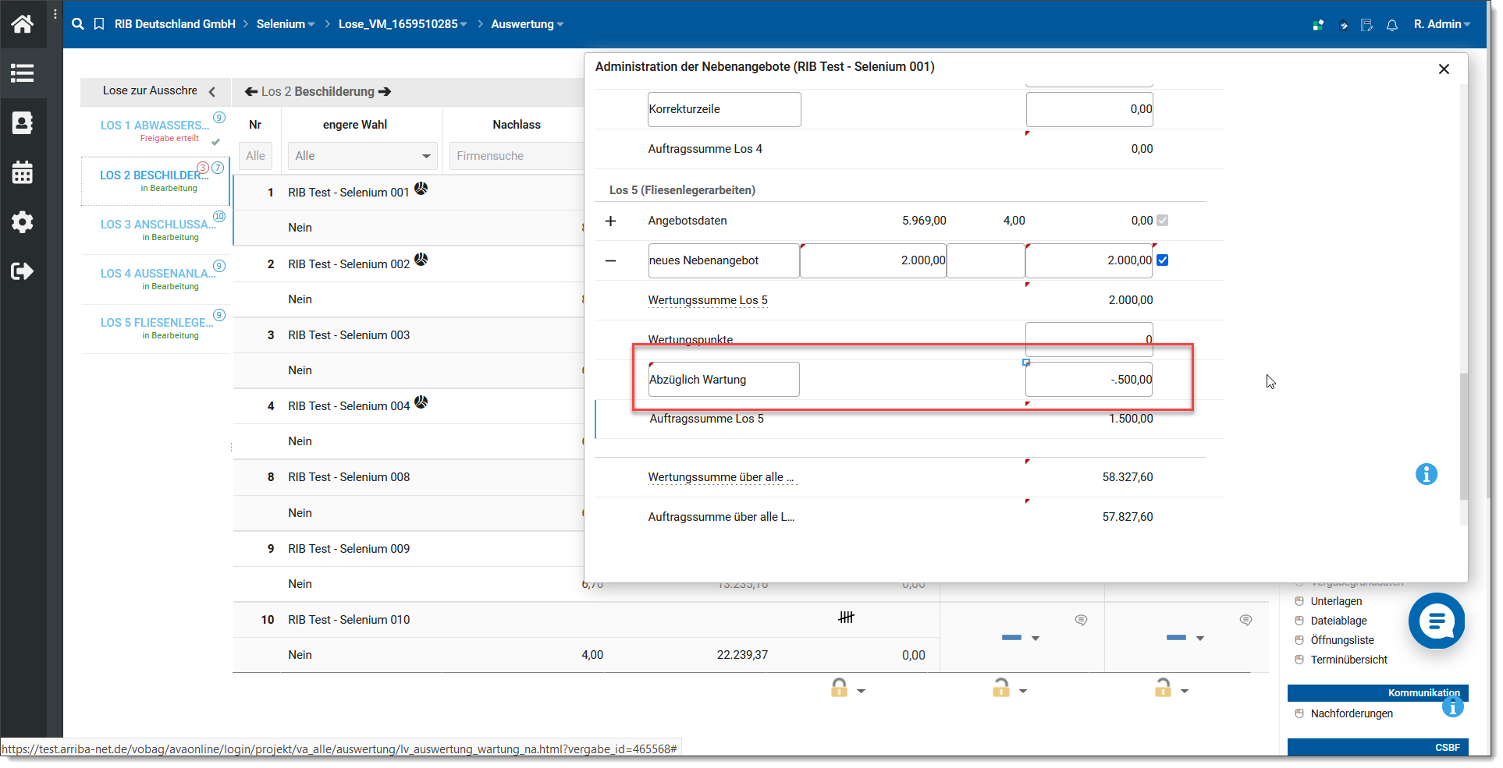1503x768 pixels.
Task: Click the pie icon beside Selenium 001
Action: click(x=421, y=189)
